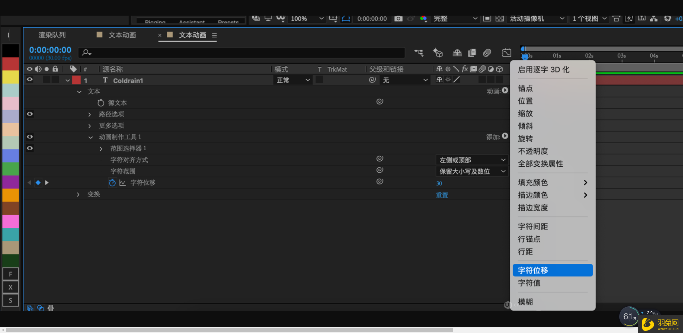Enable Motion Blur for the composition
Viewport: 683px width, 333px height.
487,53
